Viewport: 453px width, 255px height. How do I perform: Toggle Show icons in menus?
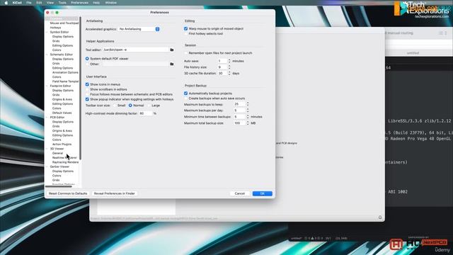point(87,84)
